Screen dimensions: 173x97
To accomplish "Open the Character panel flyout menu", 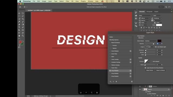I will (172, 12).
